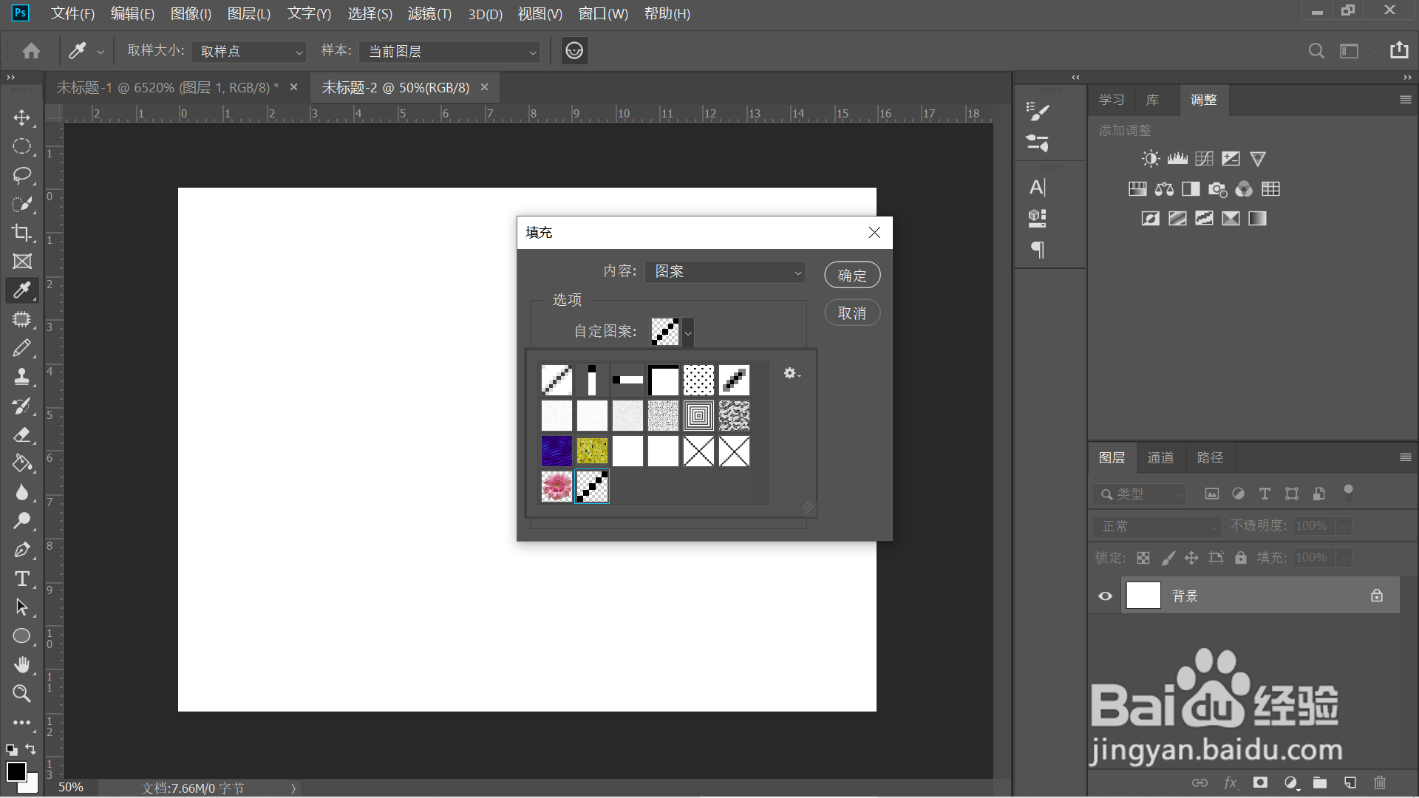Image resolution: width=1419 pixels, height=798 pixels.
Task: Open the 滤镜(T) menu
Action: tap(429, 14)
